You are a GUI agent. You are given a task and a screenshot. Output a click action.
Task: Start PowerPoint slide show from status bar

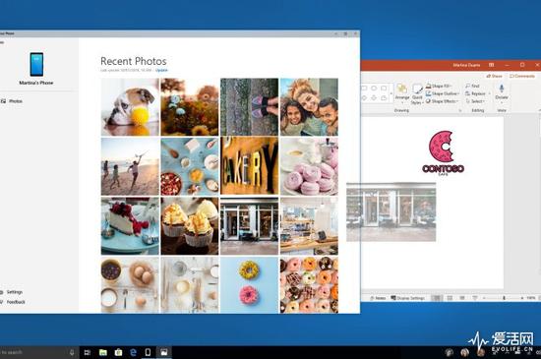pyautogui.click(x=475, y=298)
